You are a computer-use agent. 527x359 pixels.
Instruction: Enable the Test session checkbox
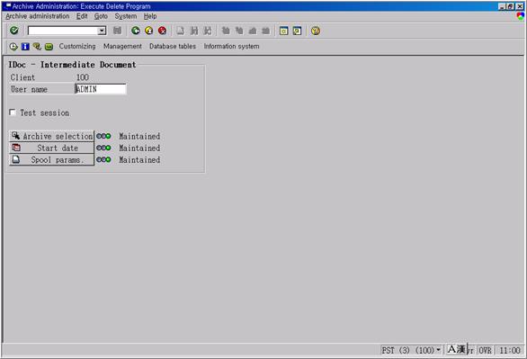[13, 112]
